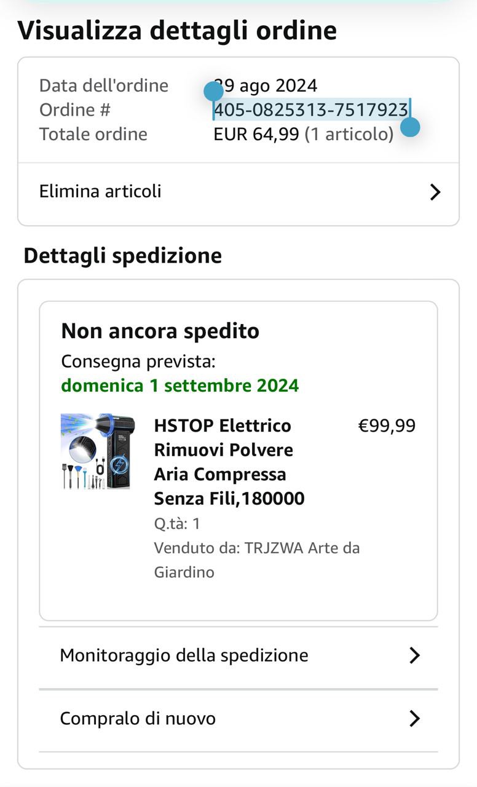
Task: Click delivery date domenica 1 settembre 2024
Action: click(180, 386)
